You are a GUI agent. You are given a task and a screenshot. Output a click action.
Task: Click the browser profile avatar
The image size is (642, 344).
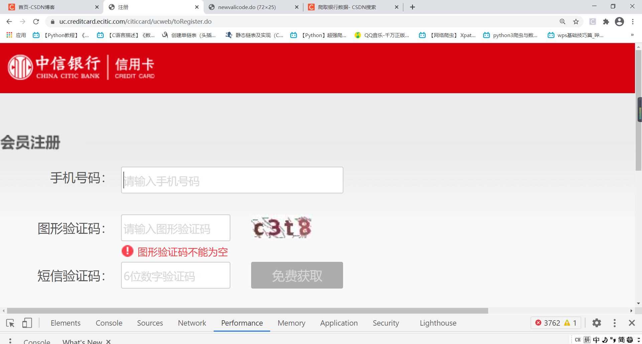pos(619,21)
